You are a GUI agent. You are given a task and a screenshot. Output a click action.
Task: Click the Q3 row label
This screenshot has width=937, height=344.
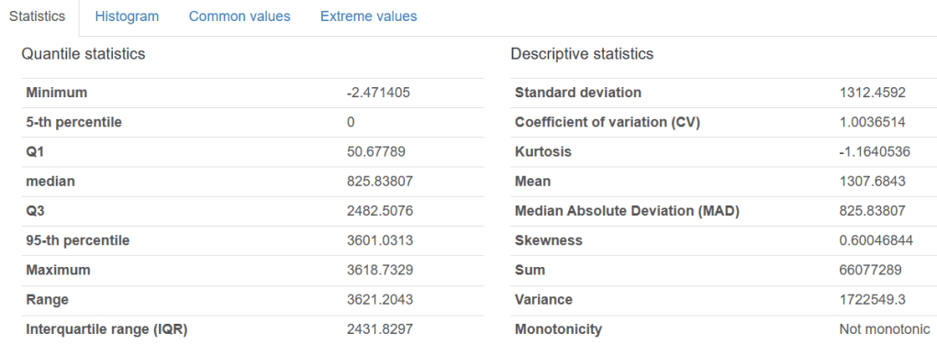pyautogui.click(x=35, y=211)
